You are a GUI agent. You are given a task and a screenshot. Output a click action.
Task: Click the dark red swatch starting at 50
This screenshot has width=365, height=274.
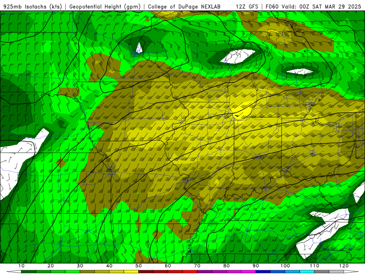[146, 272]
